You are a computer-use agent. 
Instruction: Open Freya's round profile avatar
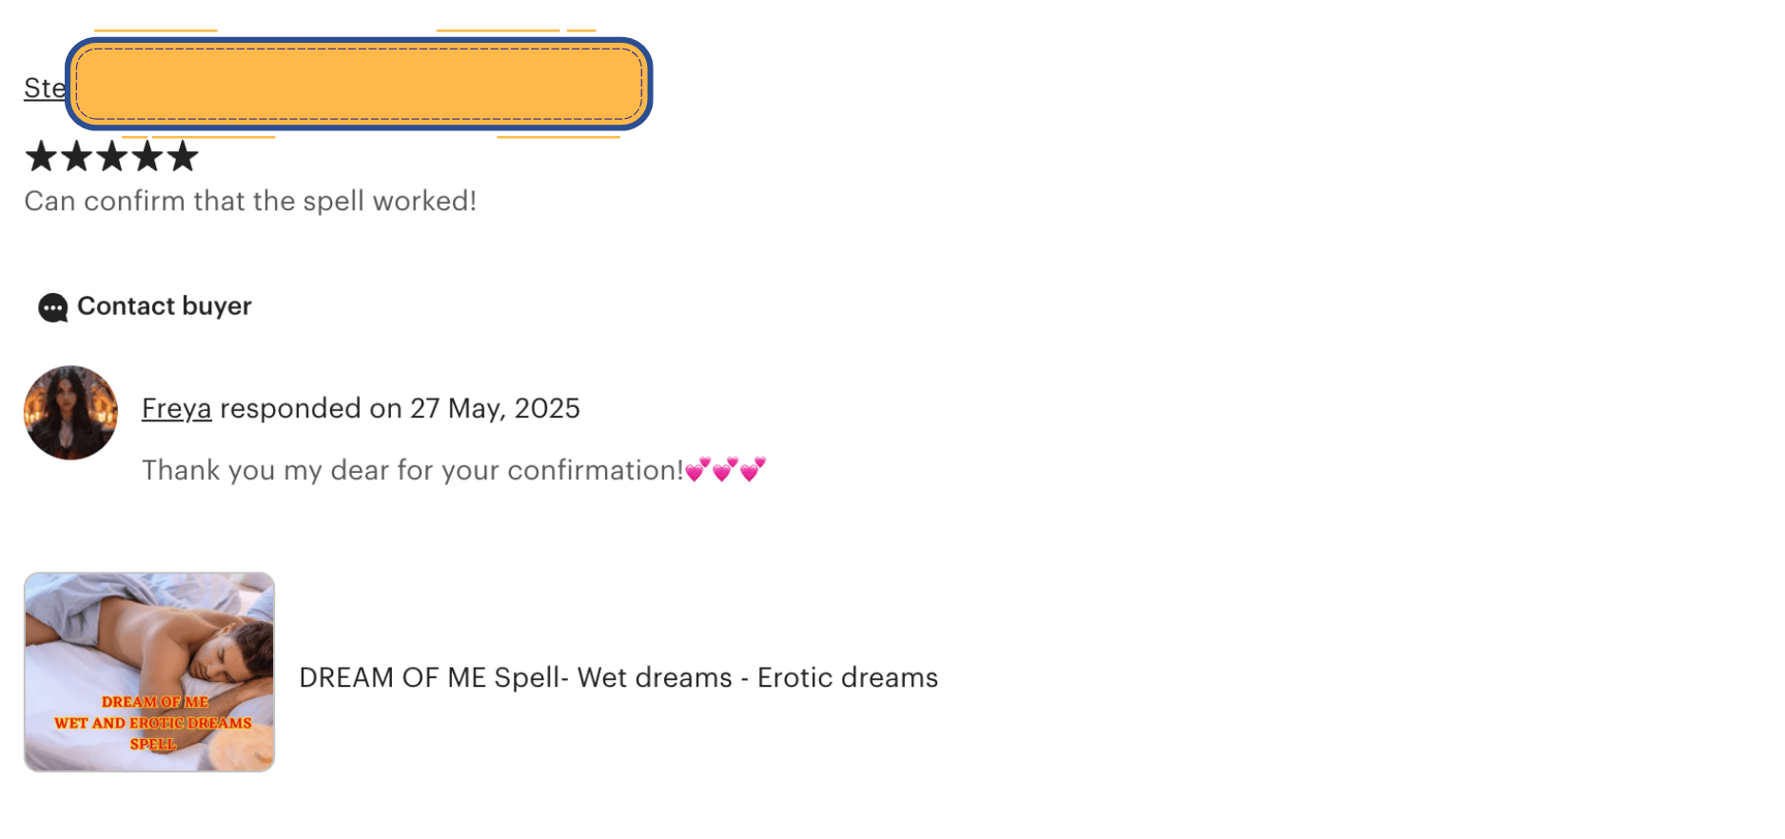(70, 413)
